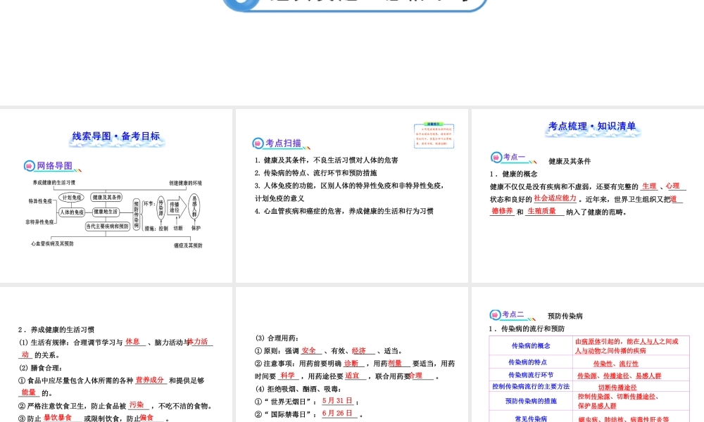Viewport: 704px width, 422px height.
Task: Click the 传染源 oval in the diagram
Action: pos(161,208)
